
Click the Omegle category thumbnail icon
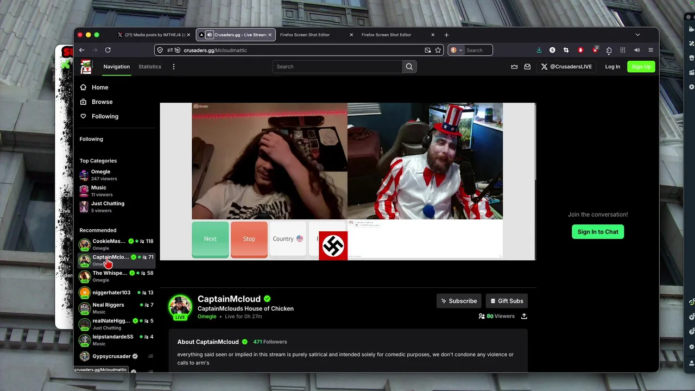pyautogui.click(x=84, y=175)
